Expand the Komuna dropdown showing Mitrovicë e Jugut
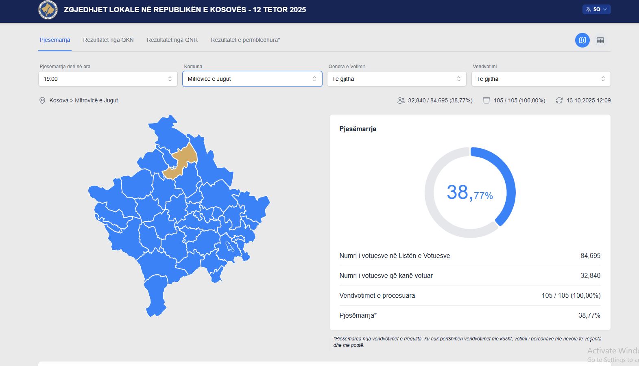Image resolution: width=639 pixels, height=366 pixels. (x=252, y=79)
